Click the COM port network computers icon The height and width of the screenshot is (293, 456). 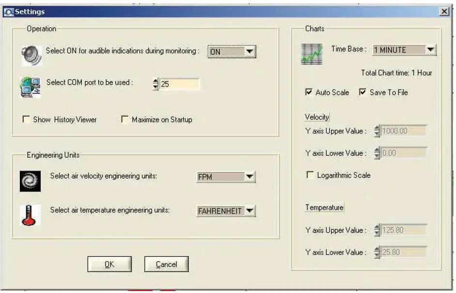pos(30,88)
